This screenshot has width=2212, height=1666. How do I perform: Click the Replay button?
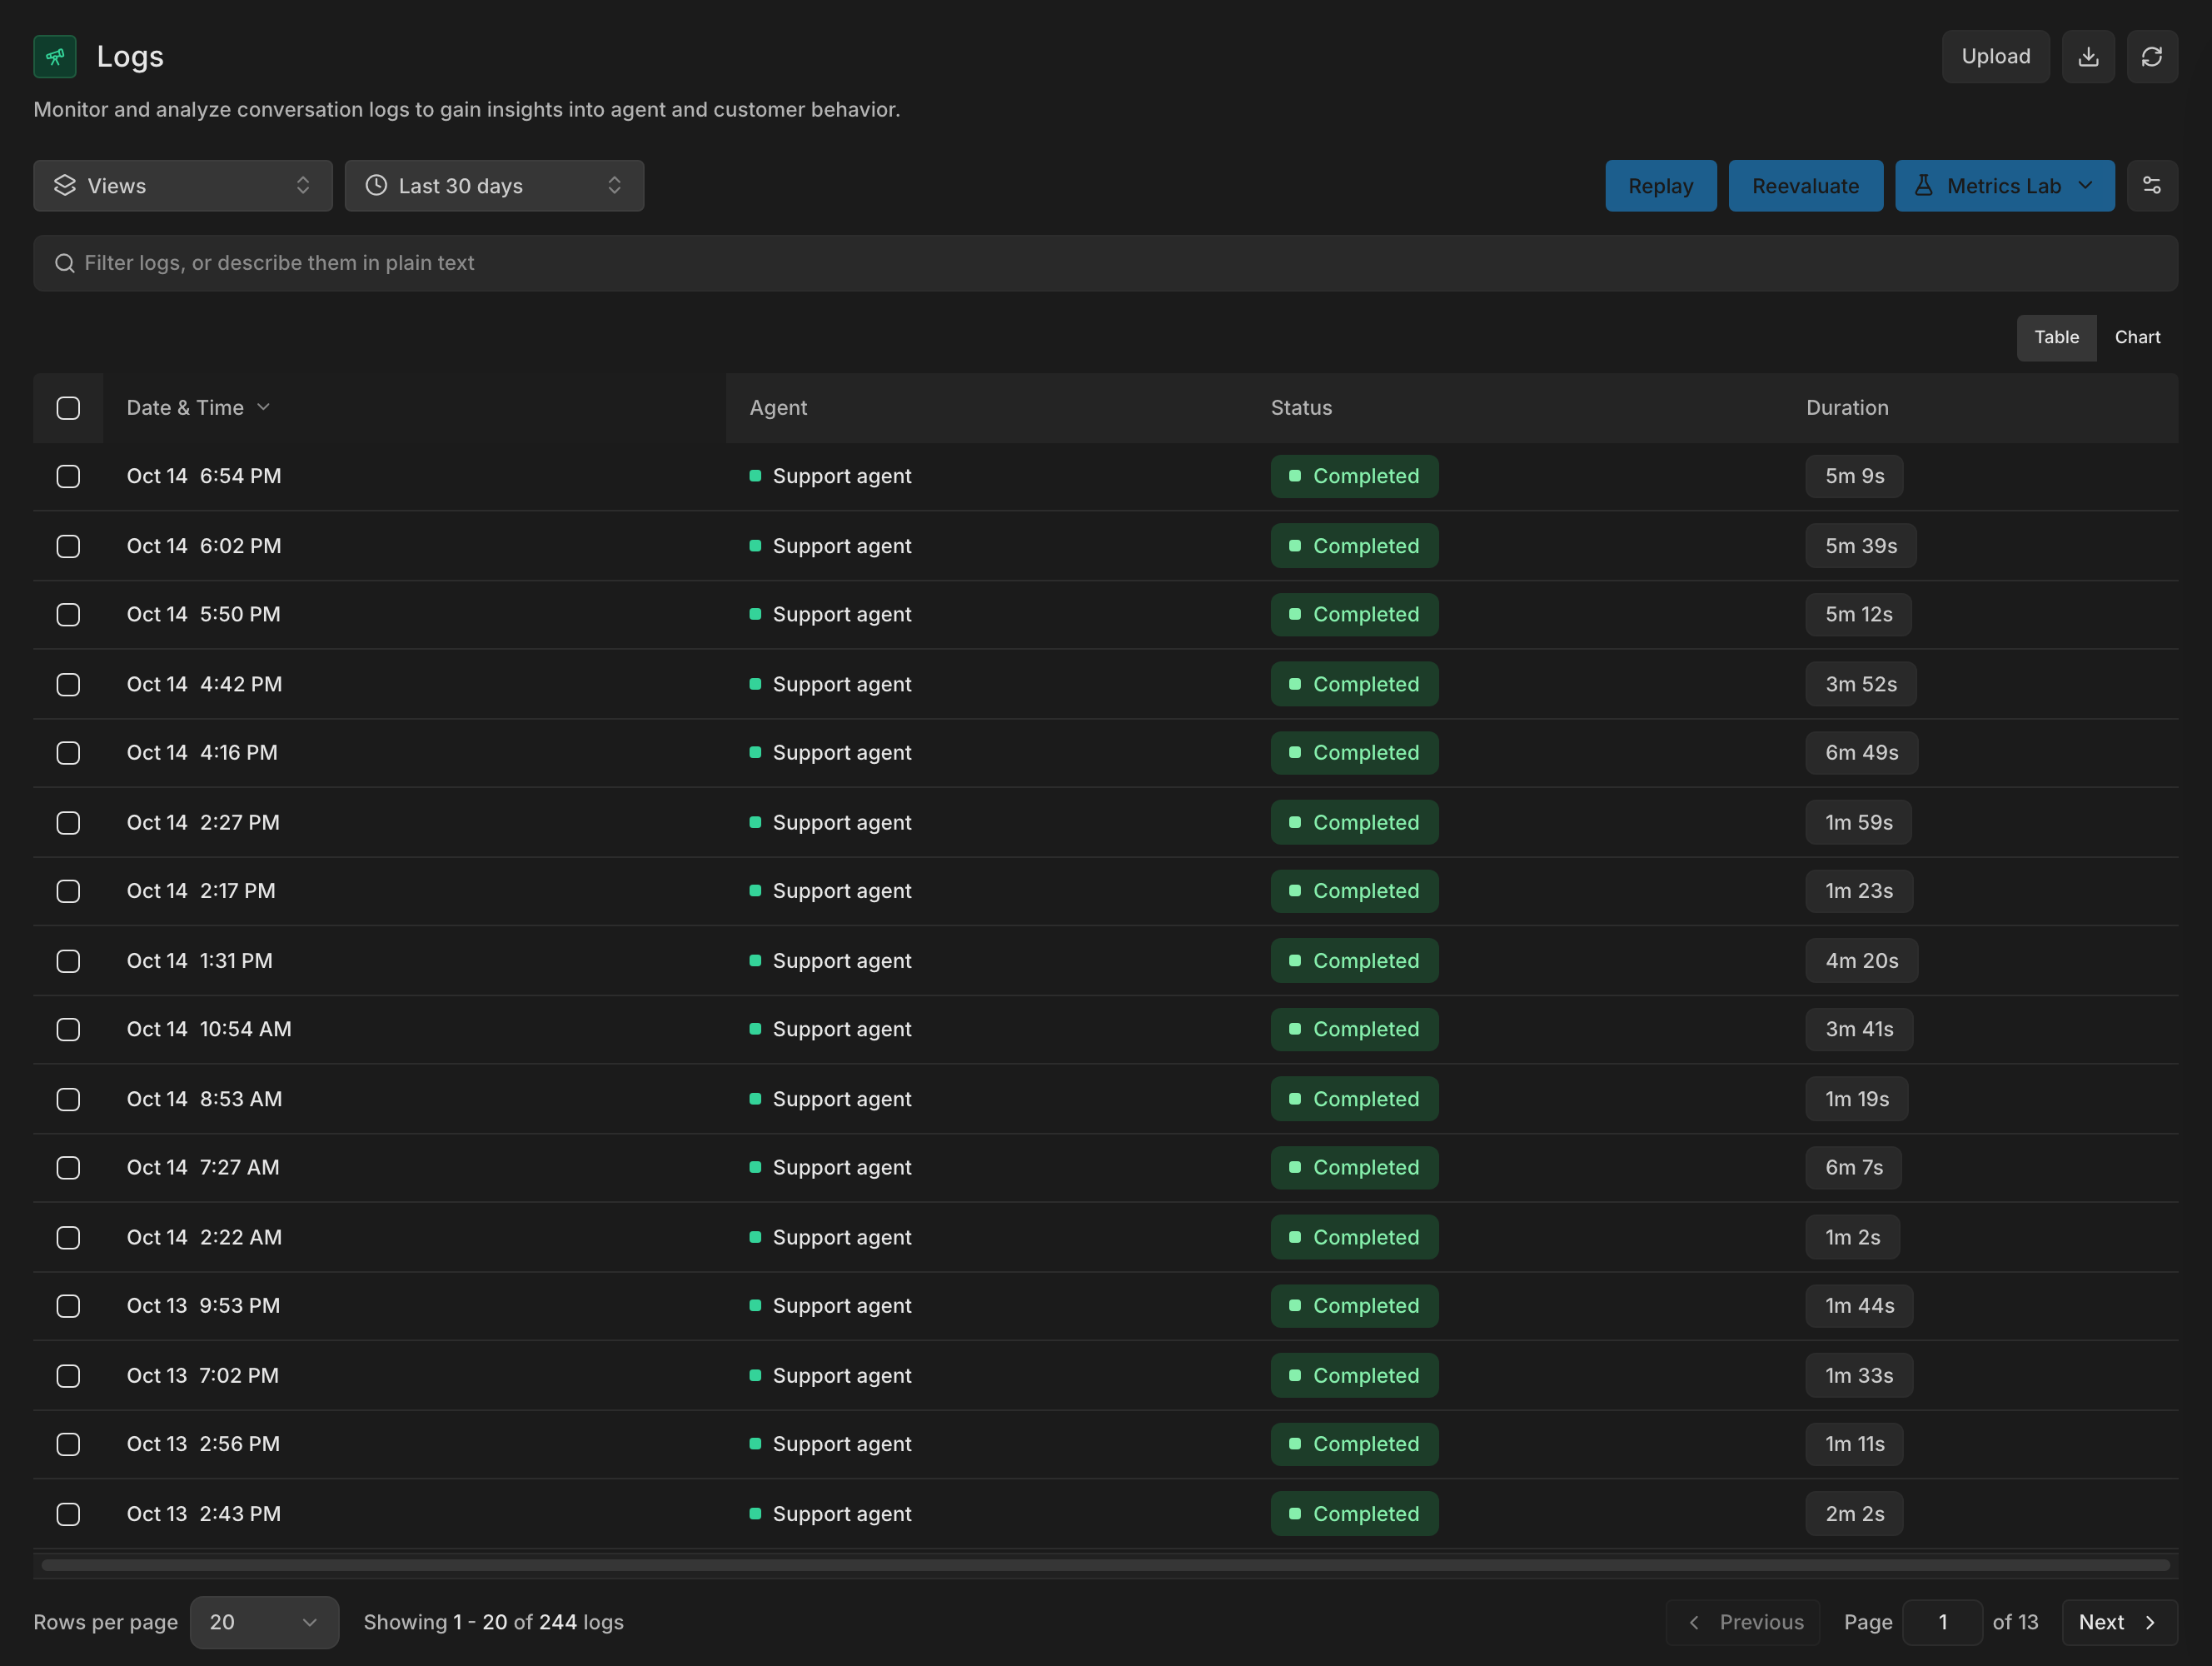pos(1660,185)
